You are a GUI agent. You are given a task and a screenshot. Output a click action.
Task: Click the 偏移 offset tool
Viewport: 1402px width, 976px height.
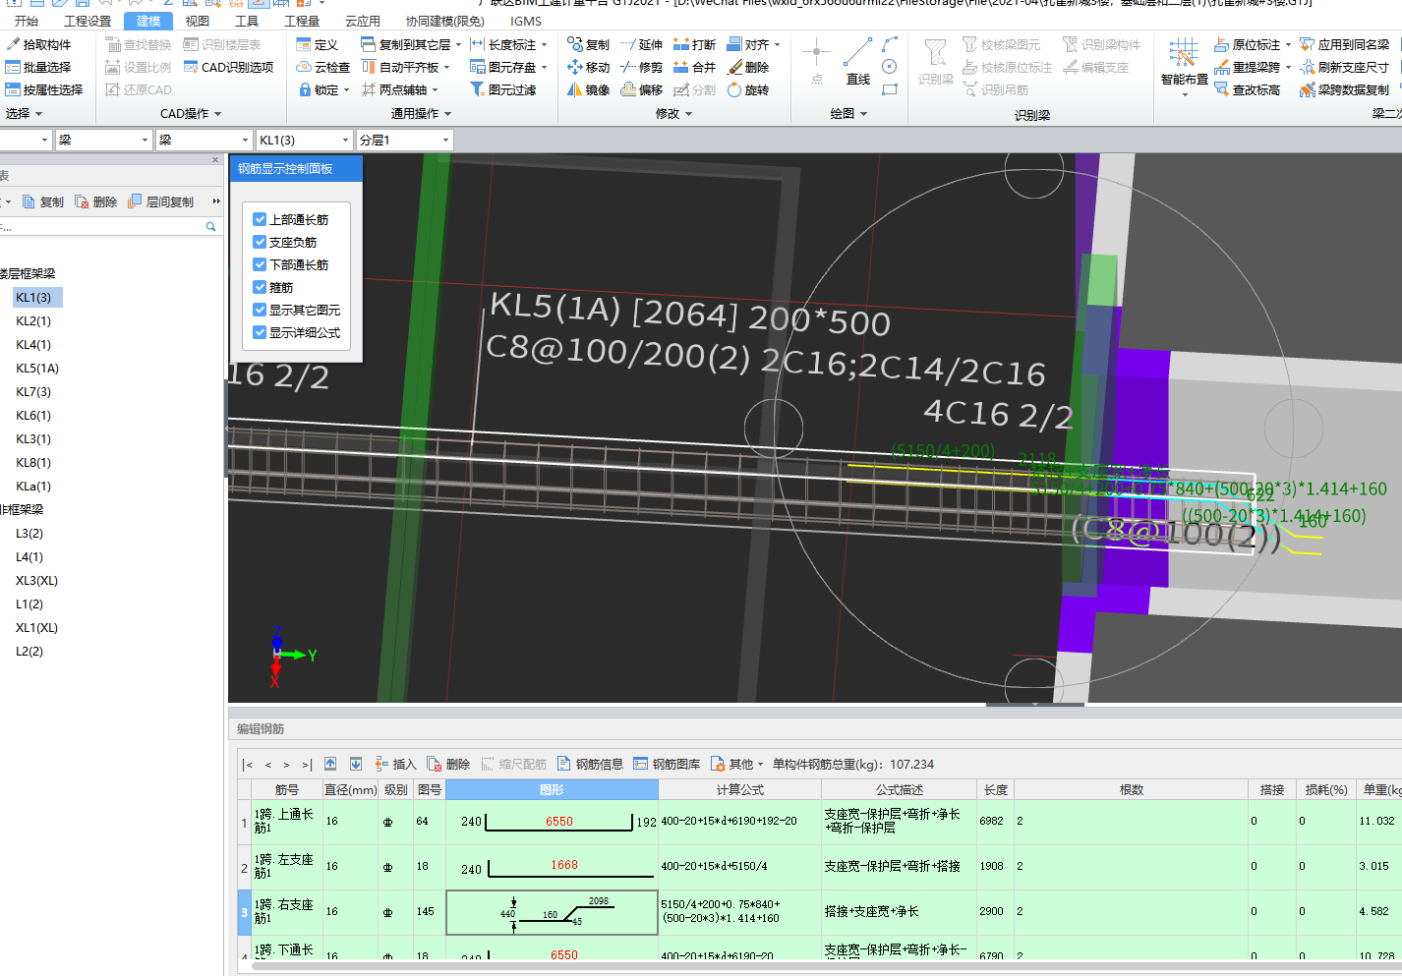pyautogui.click(x=641, y=89)
